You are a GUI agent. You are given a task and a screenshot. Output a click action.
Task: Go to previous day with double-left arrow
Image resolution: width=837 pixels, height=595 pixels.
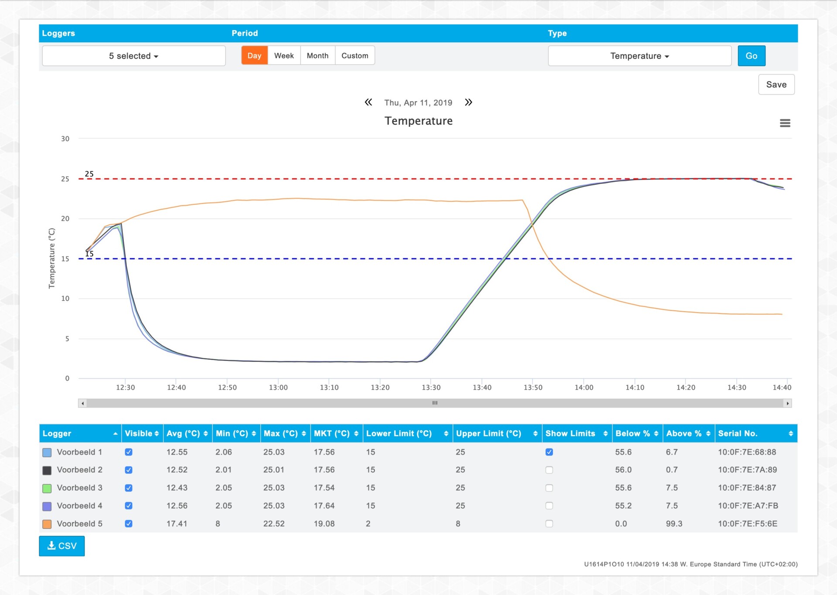coord(368,102)
